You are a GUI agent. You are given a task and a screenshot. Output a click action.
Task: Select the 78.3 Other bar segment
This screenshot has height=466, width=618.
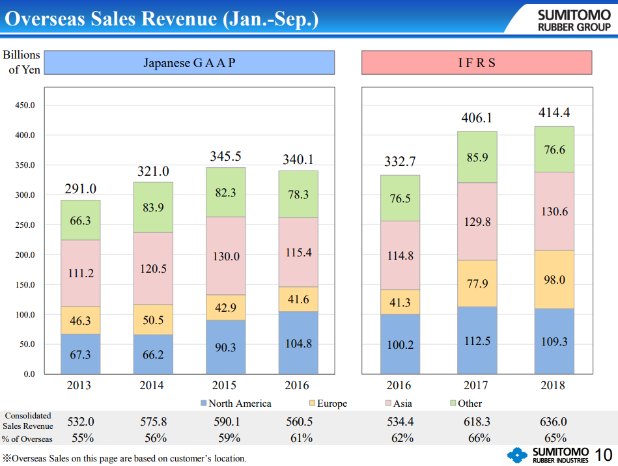298,194
